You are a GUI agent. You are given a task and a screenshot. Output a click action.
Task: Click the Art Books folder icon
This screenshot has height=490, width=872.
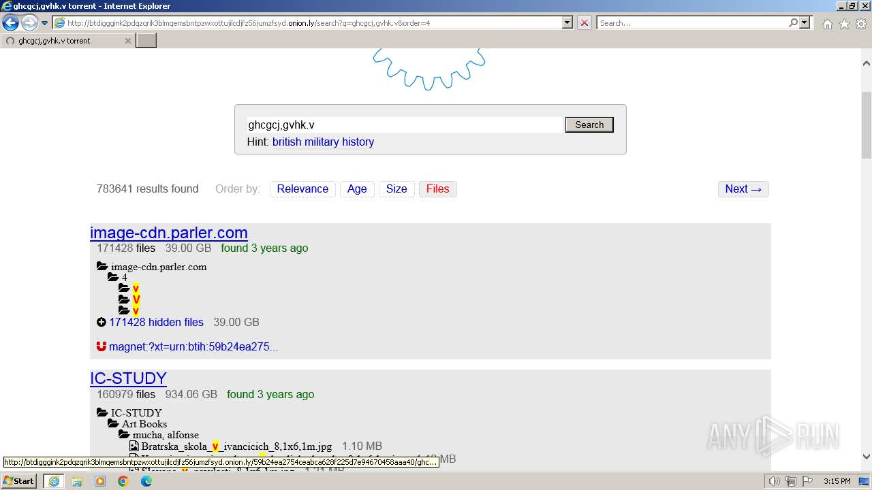[x=113, y=423]
